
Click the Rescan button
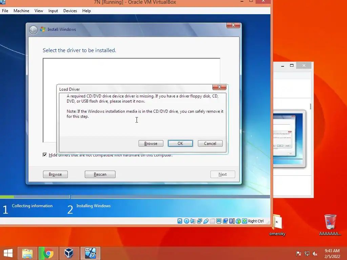click(x=100, y=174)
